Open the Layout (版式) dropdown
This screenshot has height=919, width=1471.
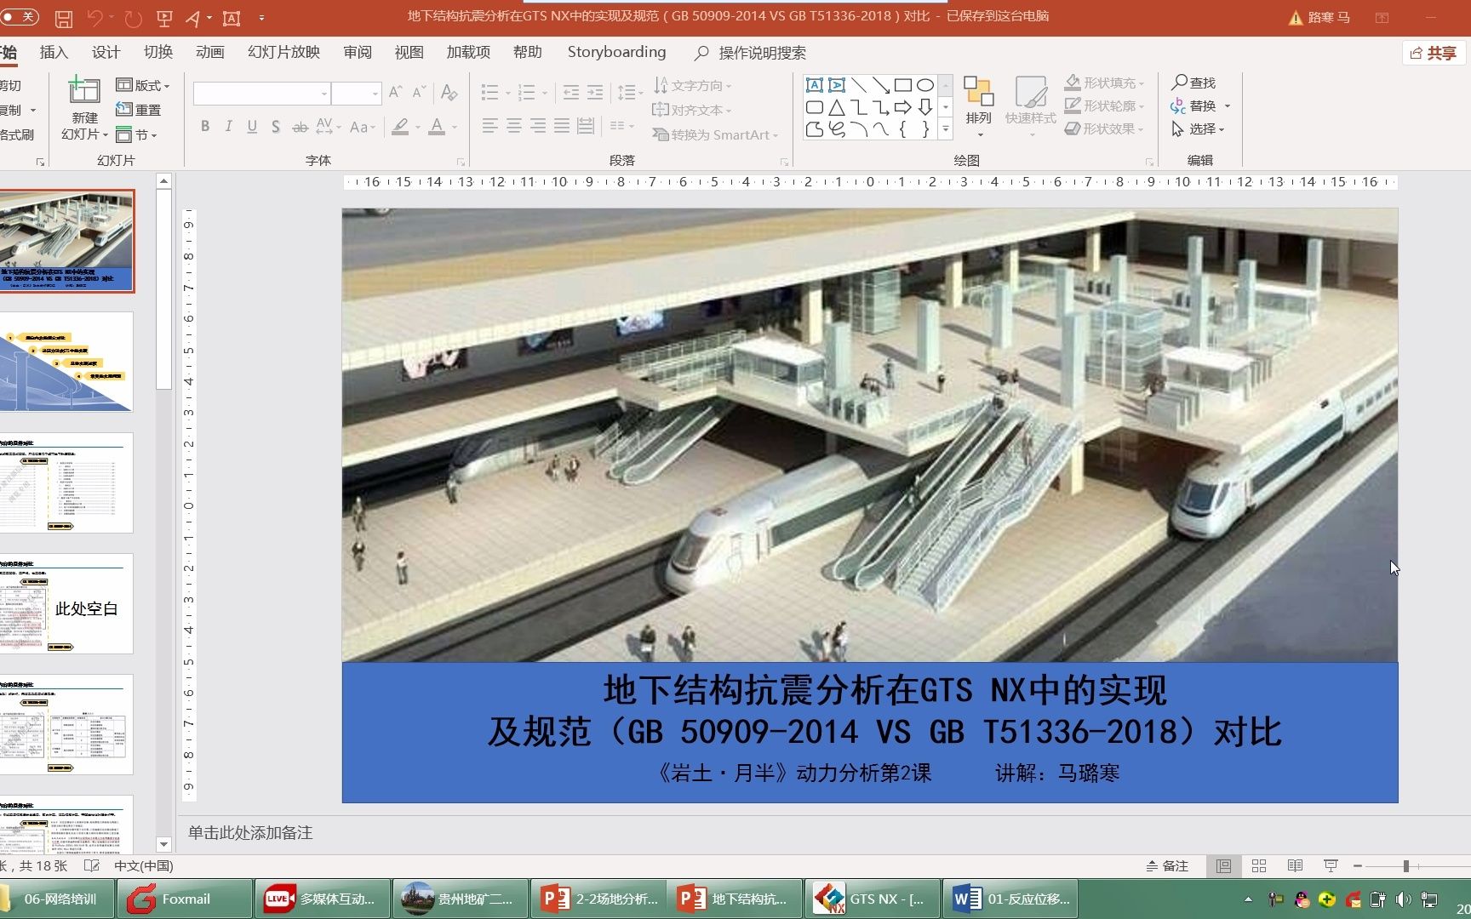pyautogui.click(x=143, y=85)
